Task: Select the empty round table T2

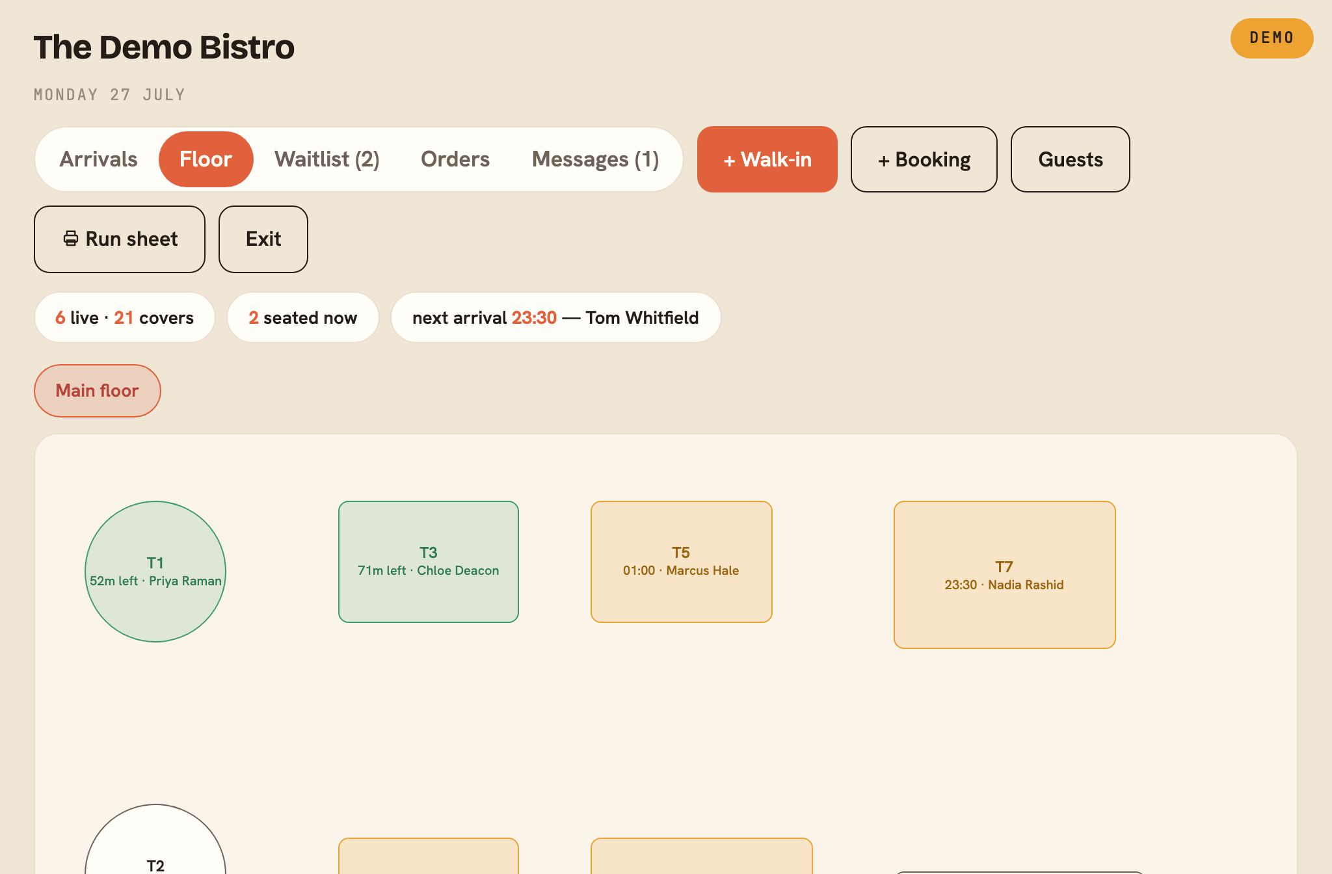Action: 155,840
